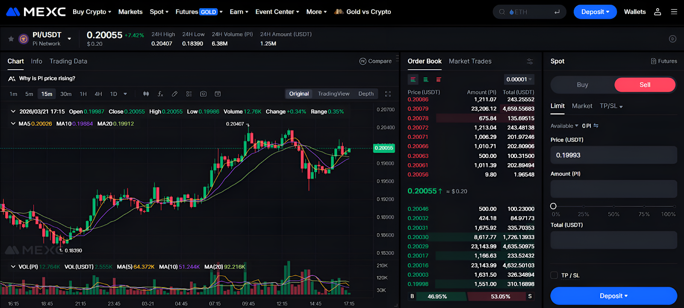
Task: Show both buy and sell orders view
Action: 413,79
